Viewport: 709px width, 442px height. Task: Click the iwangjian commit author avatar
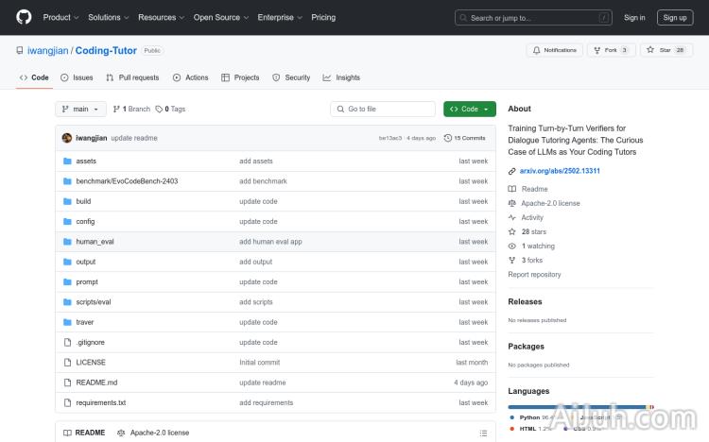pos(67,138)
